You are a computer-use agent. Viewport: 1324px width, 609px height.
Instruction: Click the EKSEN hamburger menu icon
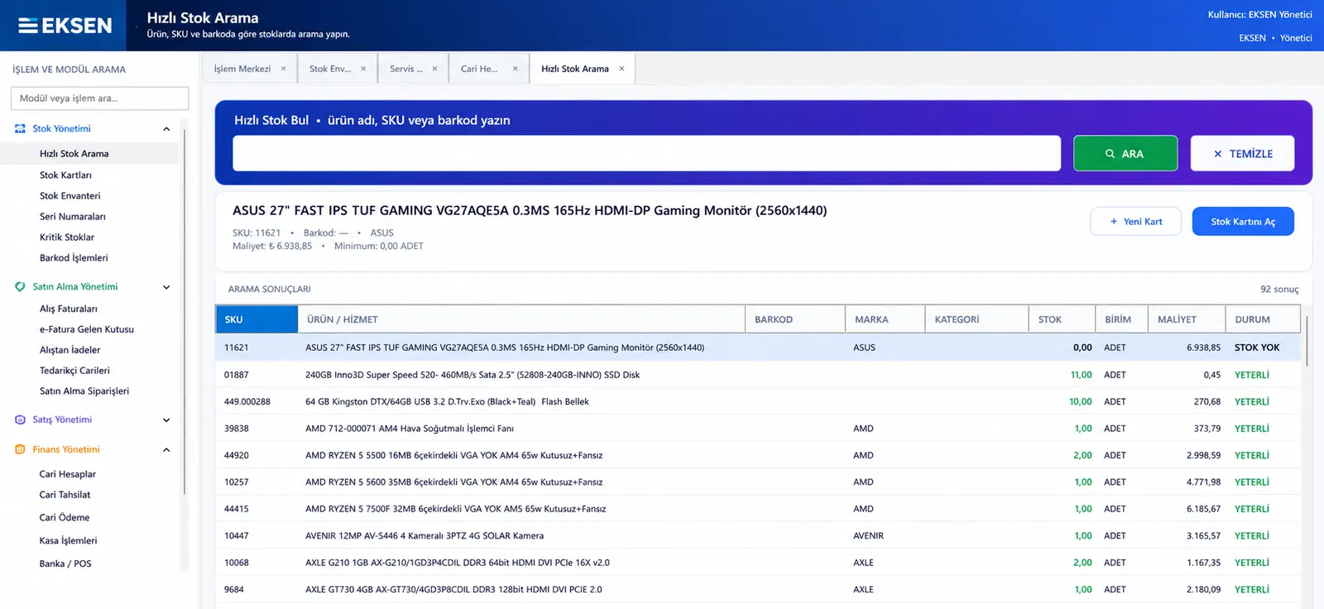click(28, 26)
